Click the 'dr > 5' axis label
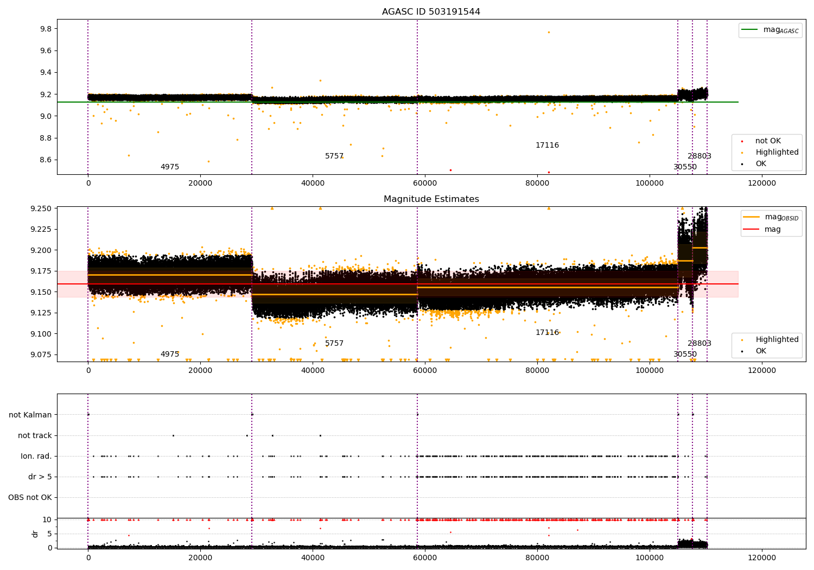 coord(40,477)
